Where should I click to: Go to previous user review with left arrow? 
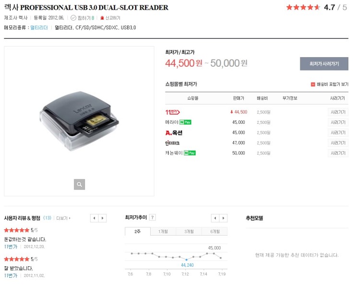click(94, 218)
